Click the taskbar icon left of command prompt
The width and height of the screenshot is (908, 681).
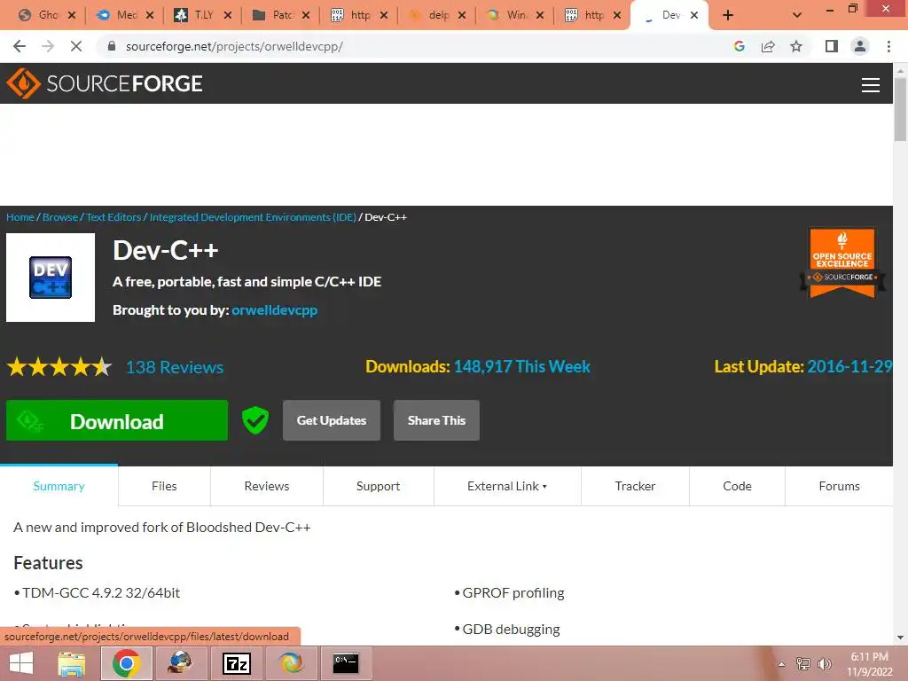(291, 663)
